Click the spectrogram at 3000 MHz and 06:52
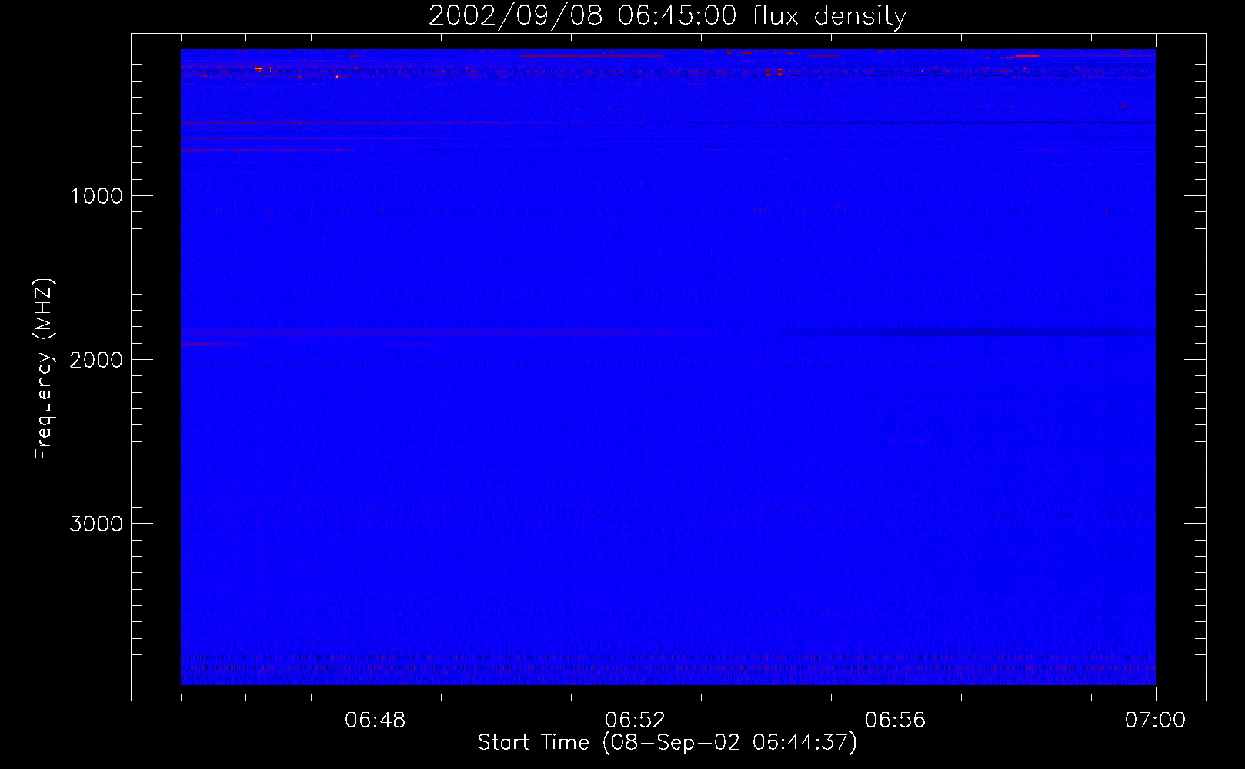 636,523
